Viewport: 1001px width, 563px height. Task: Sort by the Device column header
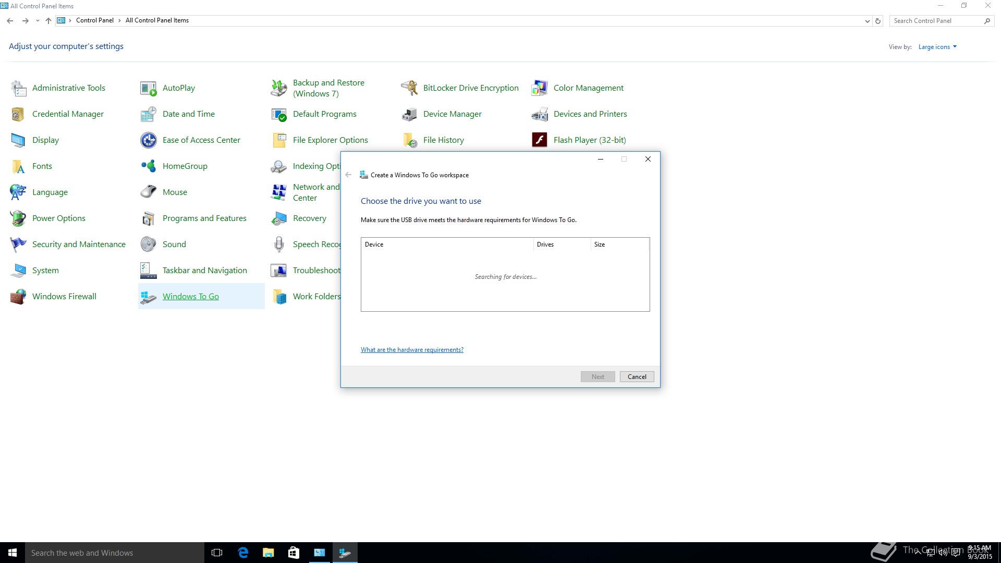coord(447,244)
